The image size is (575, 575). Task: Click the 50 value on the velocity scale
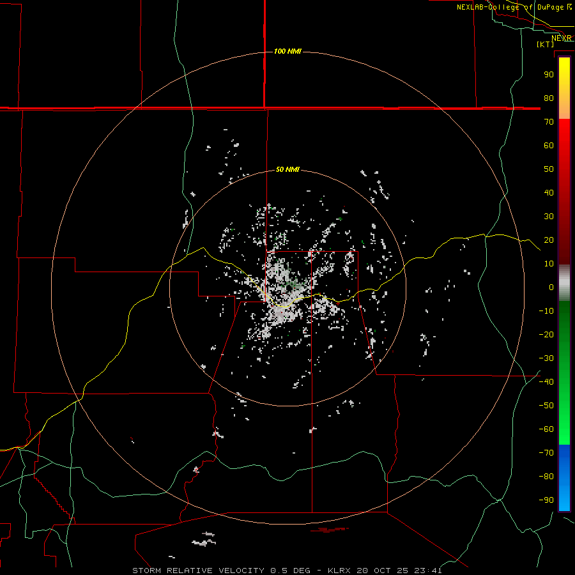coord(549,169)
